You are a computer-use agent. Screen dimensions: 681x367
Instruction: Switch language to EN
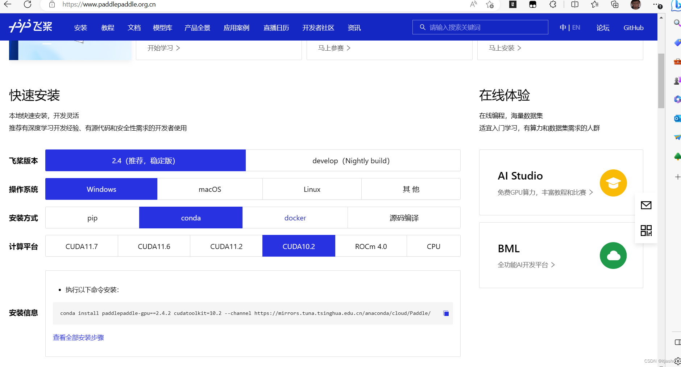(x=576, y=28)
